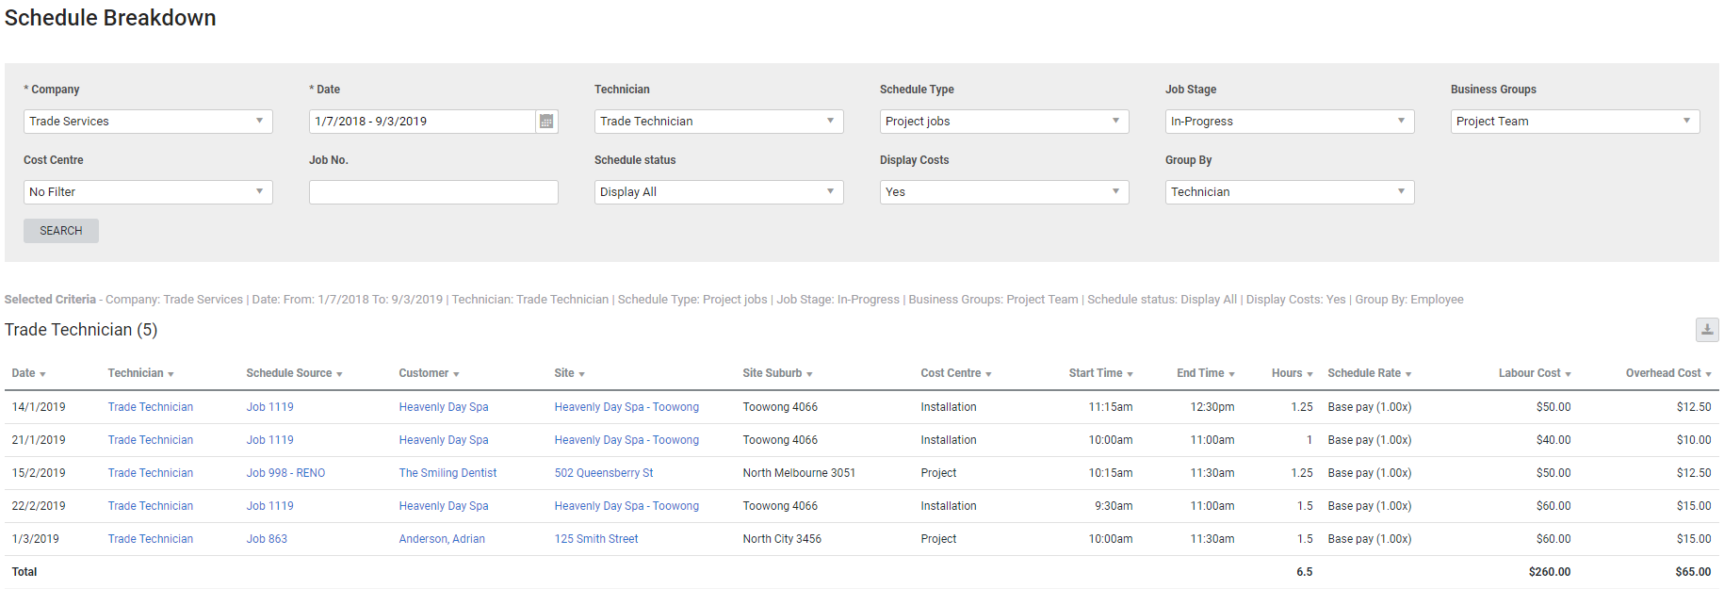Sort by Date column arrow
The image size is (1724, 589).
tap(42, 374)
